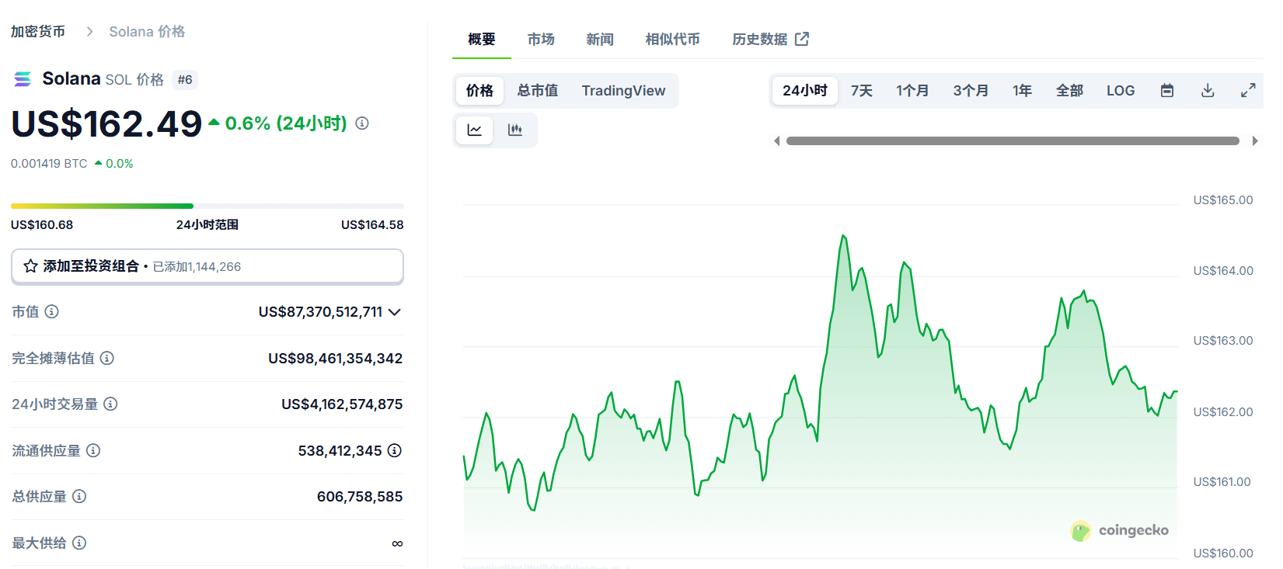
Task: Set chart range to 全部
Action: click(x=1069, y=91)
